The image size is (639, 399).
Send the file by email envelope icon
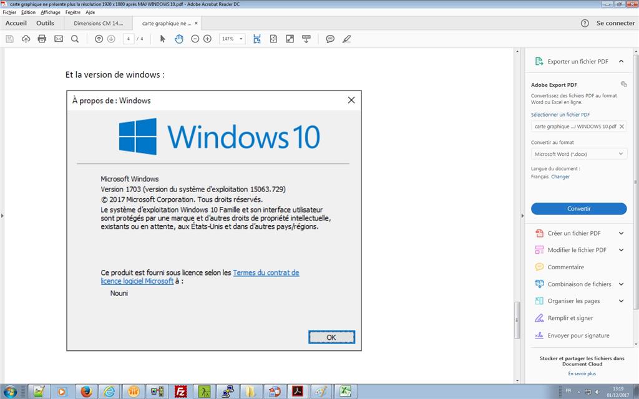pyautogui.click(x=59, y=39)
